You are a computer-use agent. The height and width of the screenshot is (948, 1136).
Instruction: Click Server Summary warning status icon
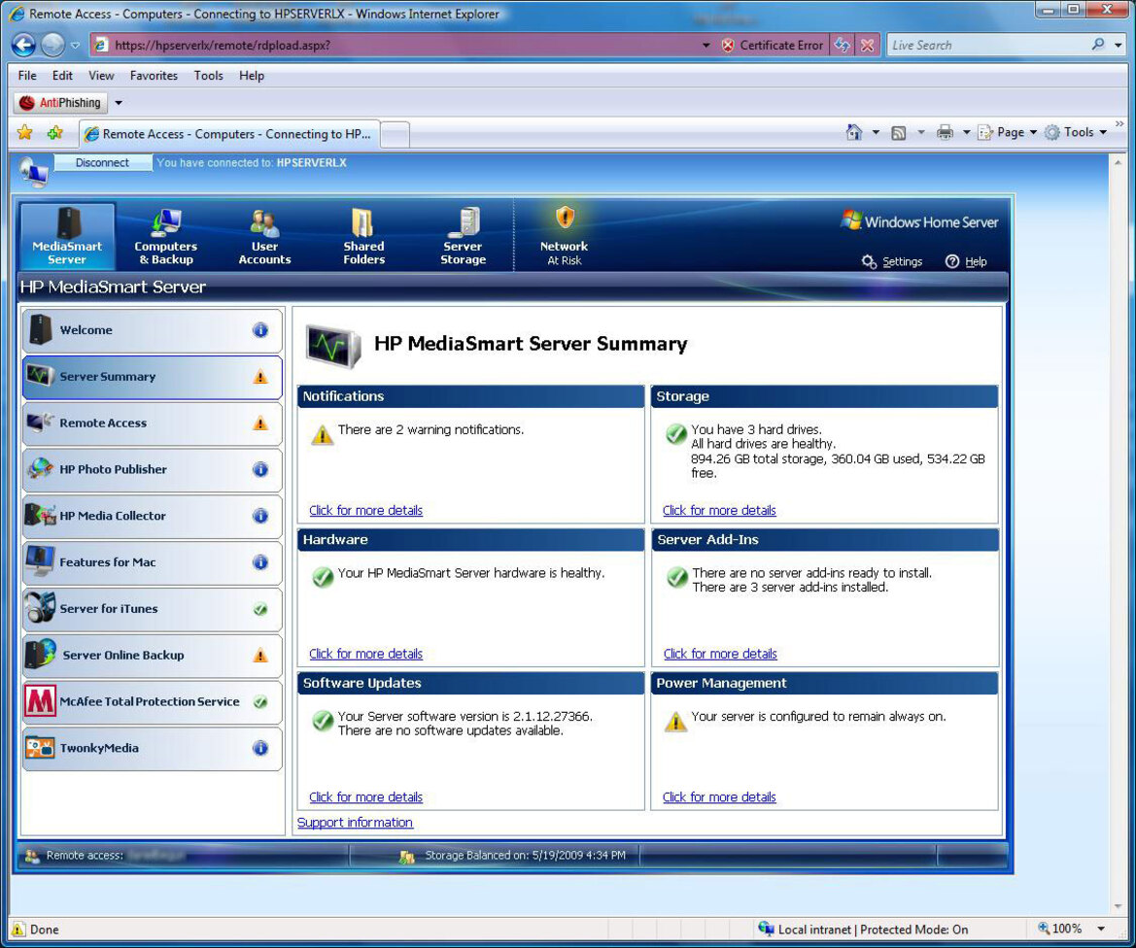click(x=260, y=377)
